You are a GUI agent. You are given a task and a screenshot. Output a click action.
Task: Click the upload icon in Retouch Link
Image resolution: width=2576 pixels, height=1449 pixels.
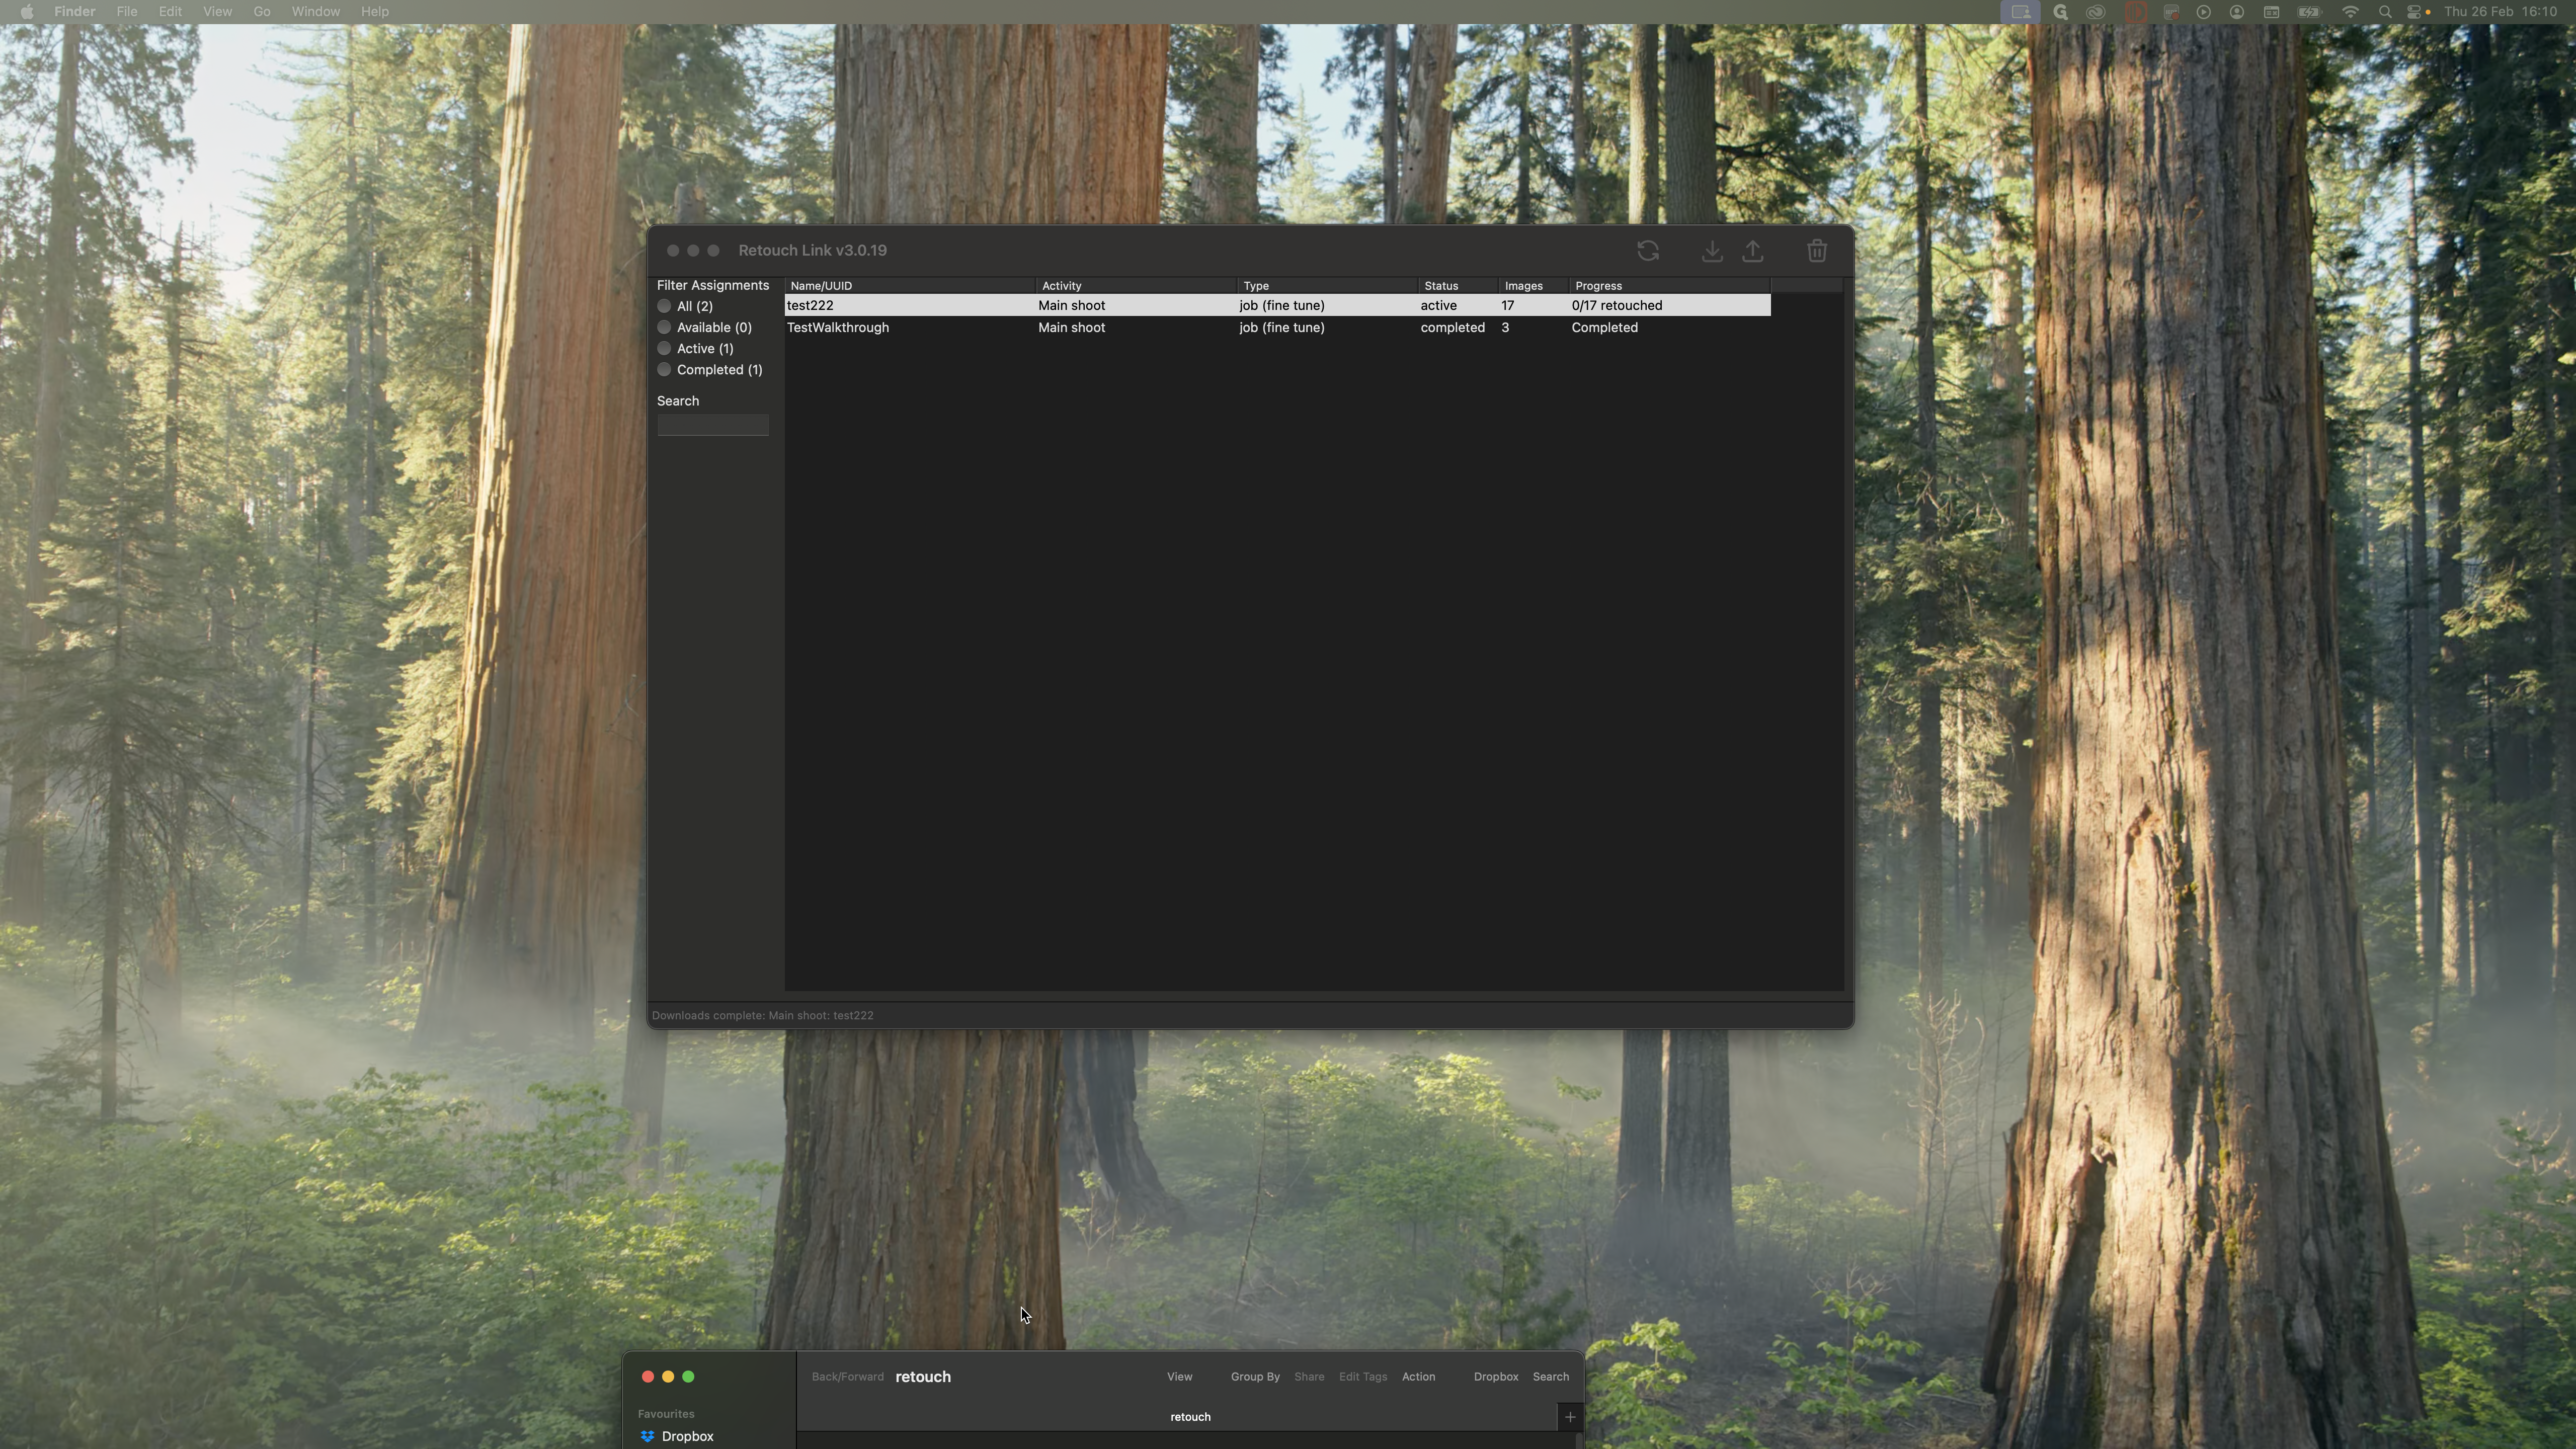[1753, 251]
